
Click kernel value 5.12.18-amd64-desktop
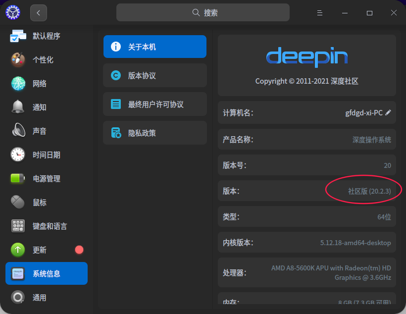click(355, 243)
